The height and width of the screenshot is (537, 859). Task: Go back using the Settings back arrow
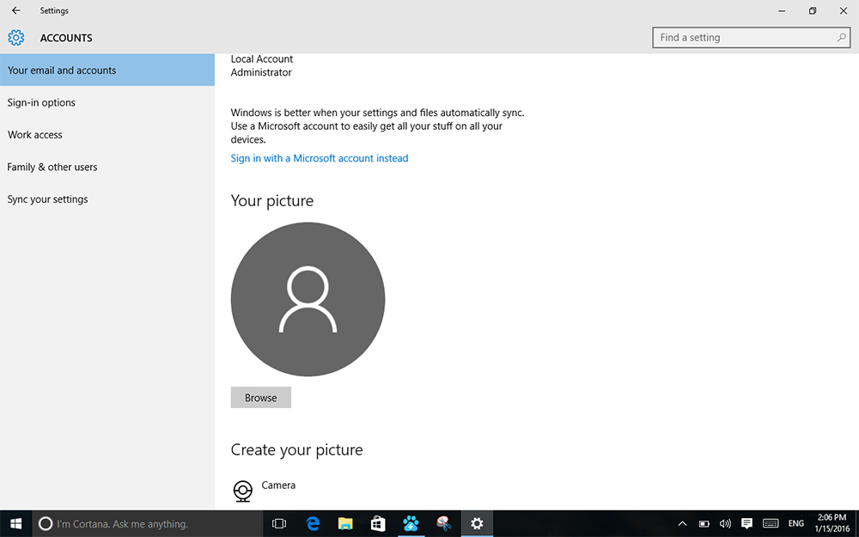coord(15,10)
